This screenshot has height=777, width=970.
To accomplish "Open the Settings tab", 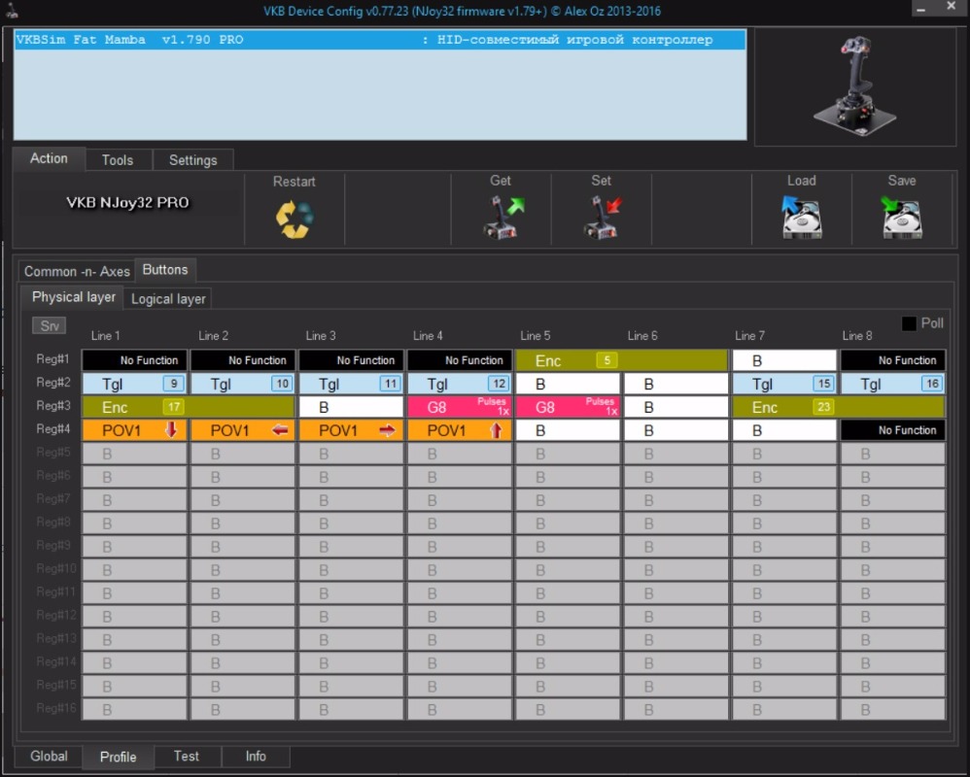I will click(193, 160).
